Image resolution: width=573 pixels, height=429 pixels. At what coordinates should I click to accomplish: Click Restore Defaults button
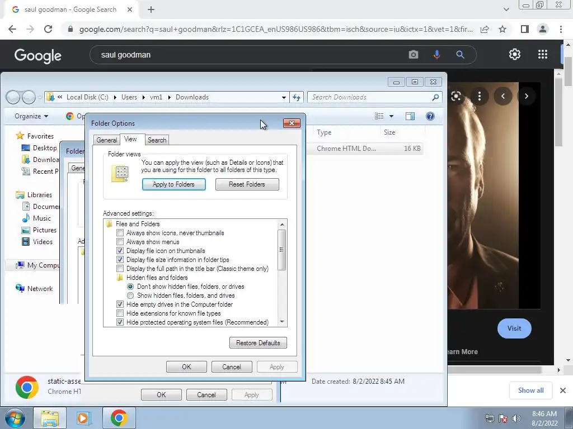(258, 343)
